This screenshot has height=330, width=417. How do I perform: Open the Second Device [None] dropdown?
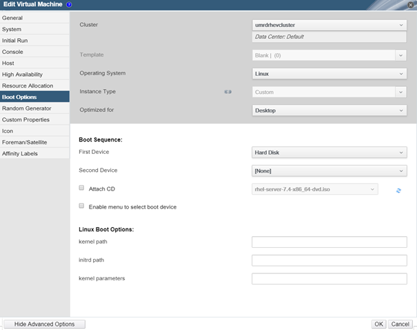click(x=329, y=171)
